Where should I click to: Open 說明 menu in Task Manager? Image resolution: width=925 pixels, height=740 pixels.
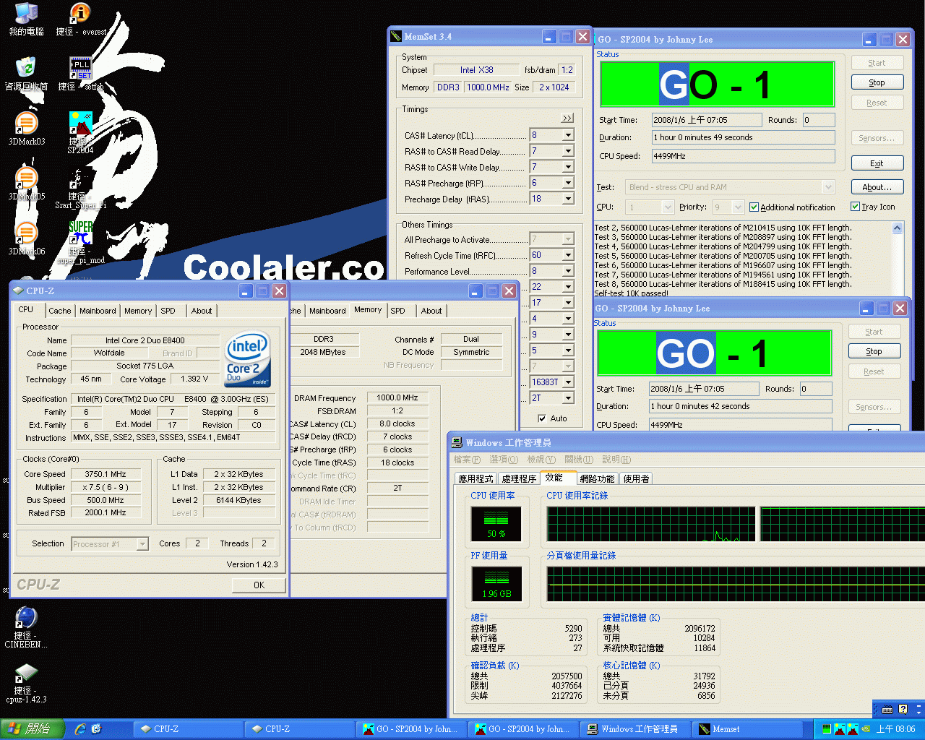pyautogui.click(x=616, y=460)
